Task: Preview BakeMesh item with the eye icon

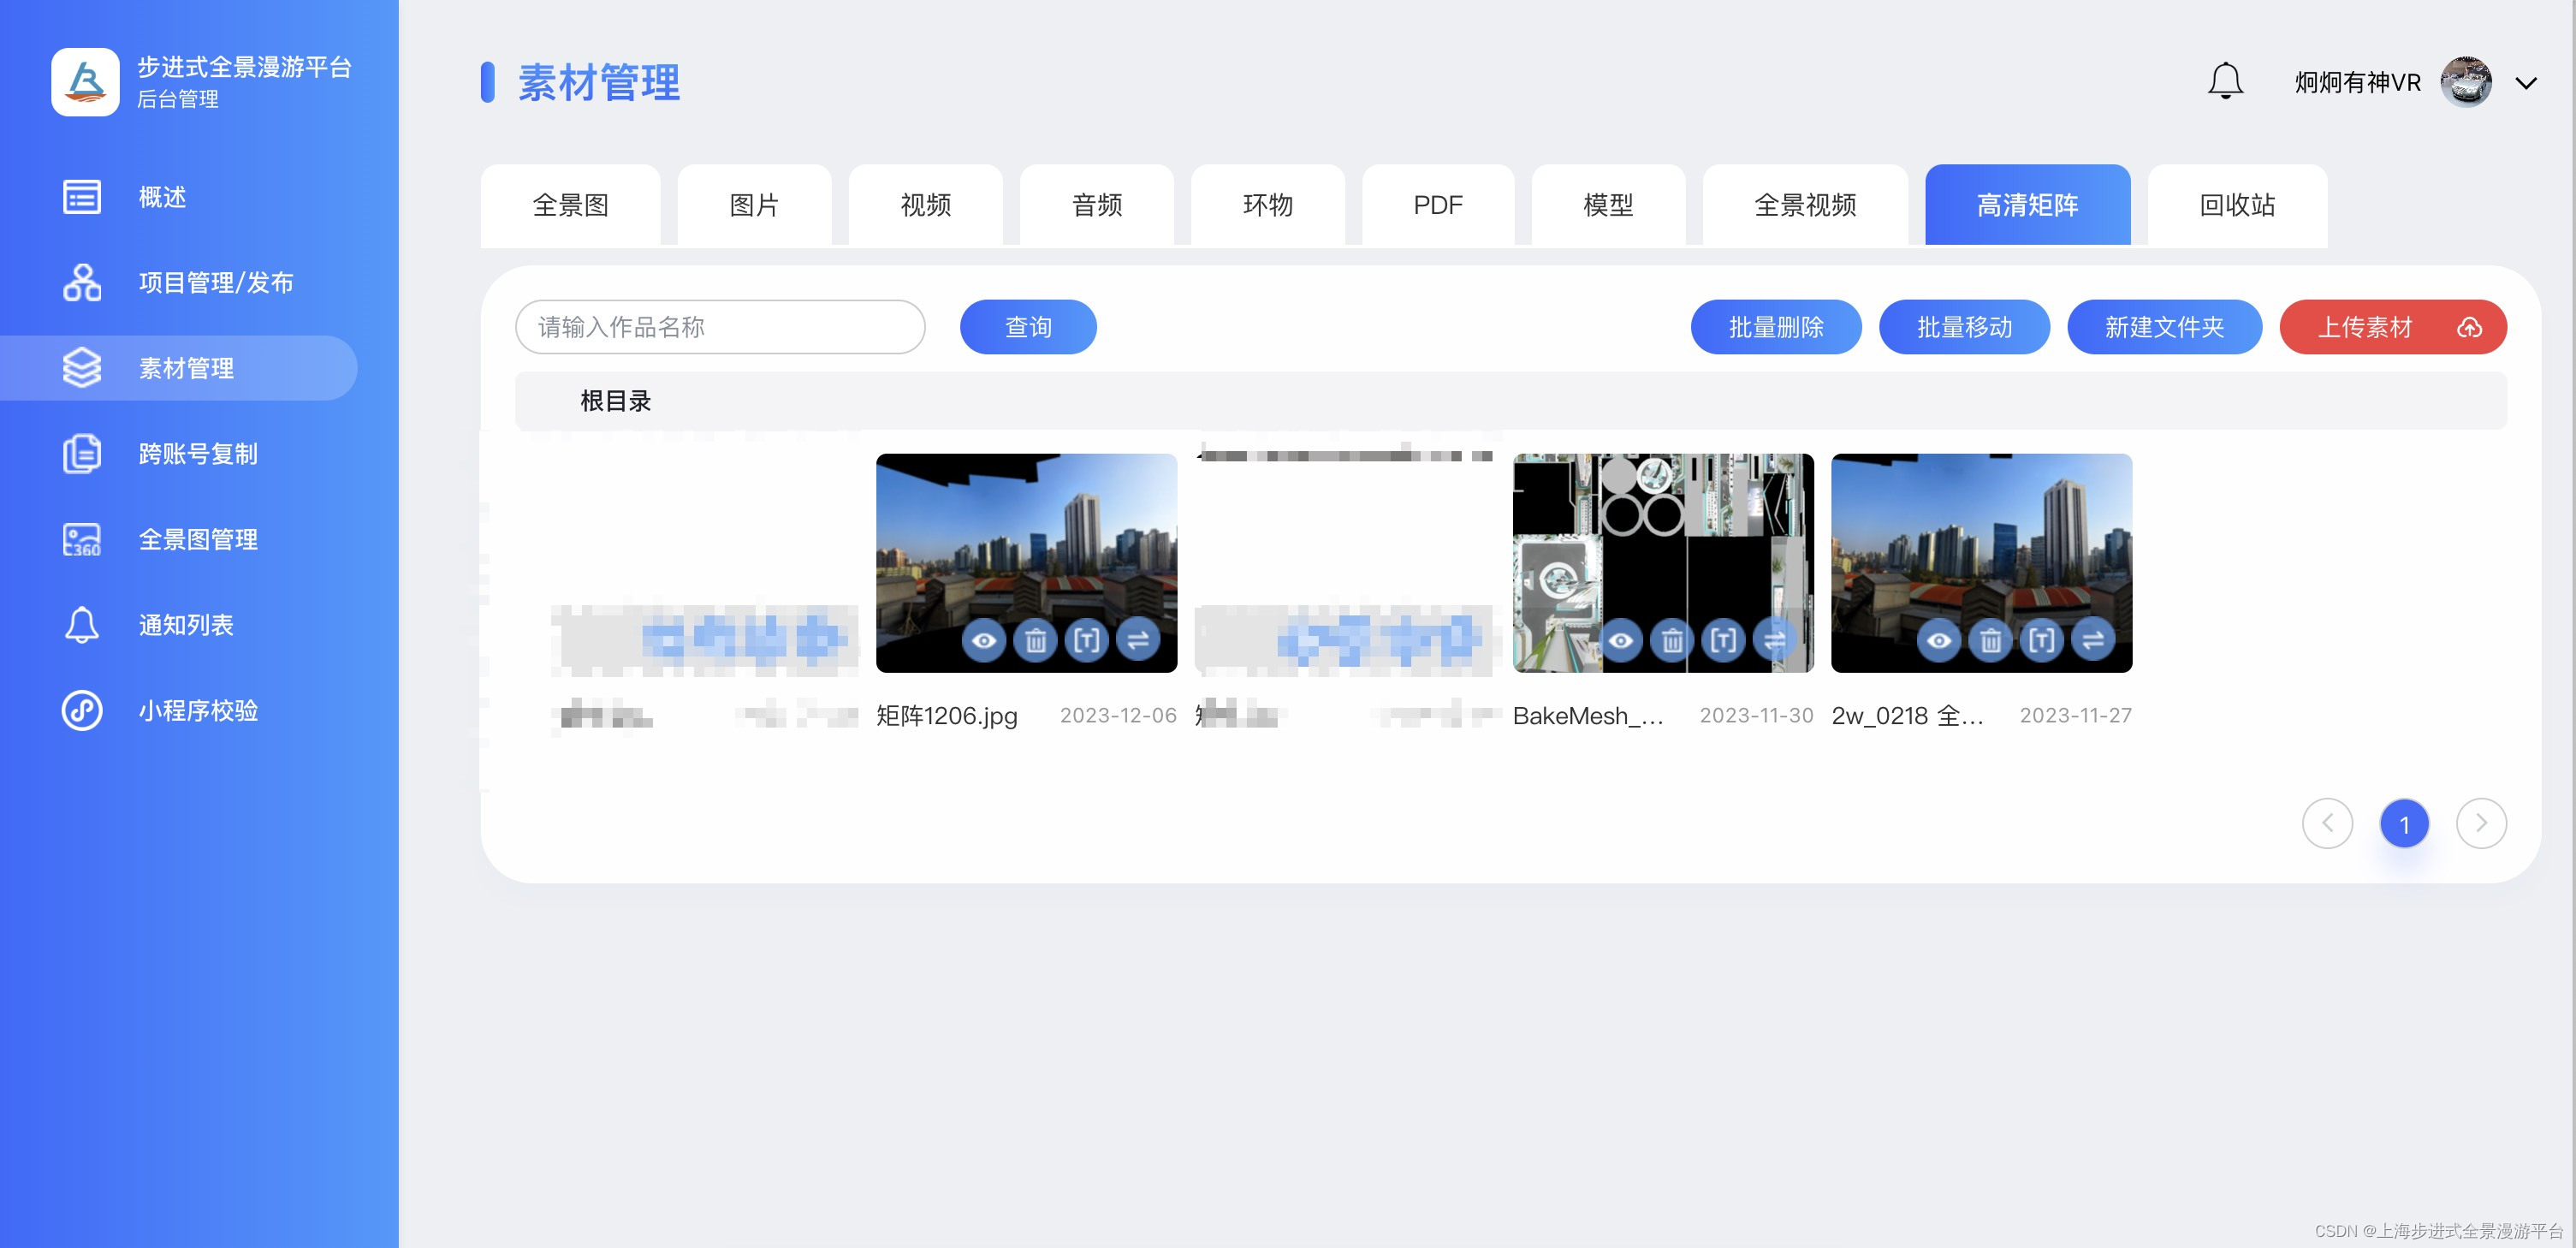Action: 1621,640
